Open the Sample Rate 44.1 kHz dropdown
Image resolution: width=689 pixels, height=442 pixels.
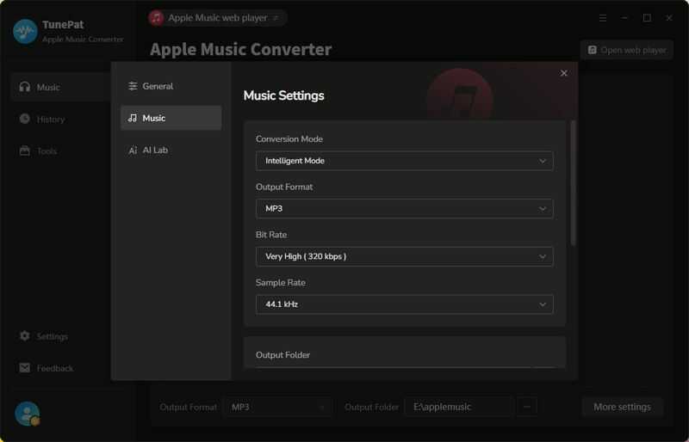[x=404, y=304]
